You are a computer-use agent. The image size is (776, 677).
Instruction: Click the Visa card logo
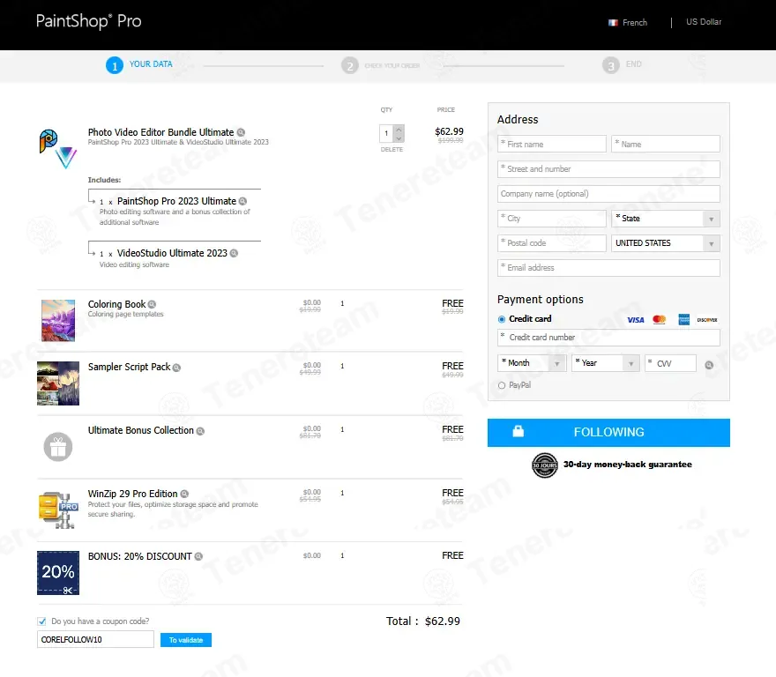point(636,320)
